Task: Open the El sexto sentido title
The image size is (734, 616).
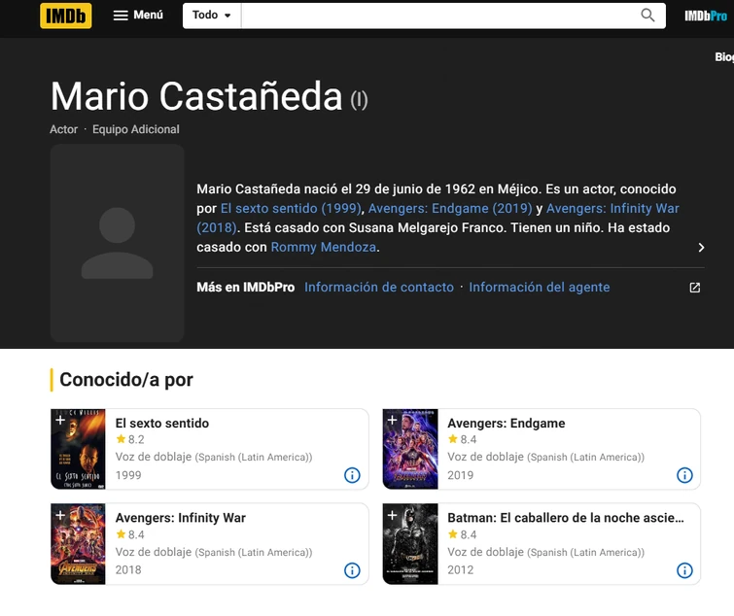Action: [162, 423]
